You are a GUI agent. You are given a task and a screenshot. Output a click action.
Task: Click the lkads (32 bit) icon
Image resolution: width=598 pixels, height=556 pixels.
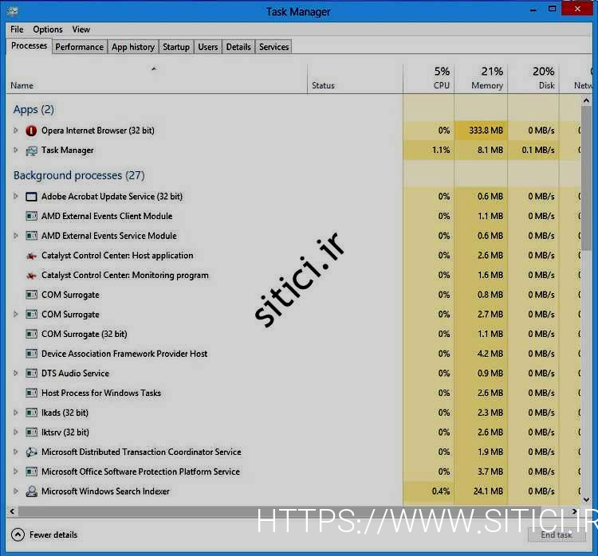tap(31, 413)
